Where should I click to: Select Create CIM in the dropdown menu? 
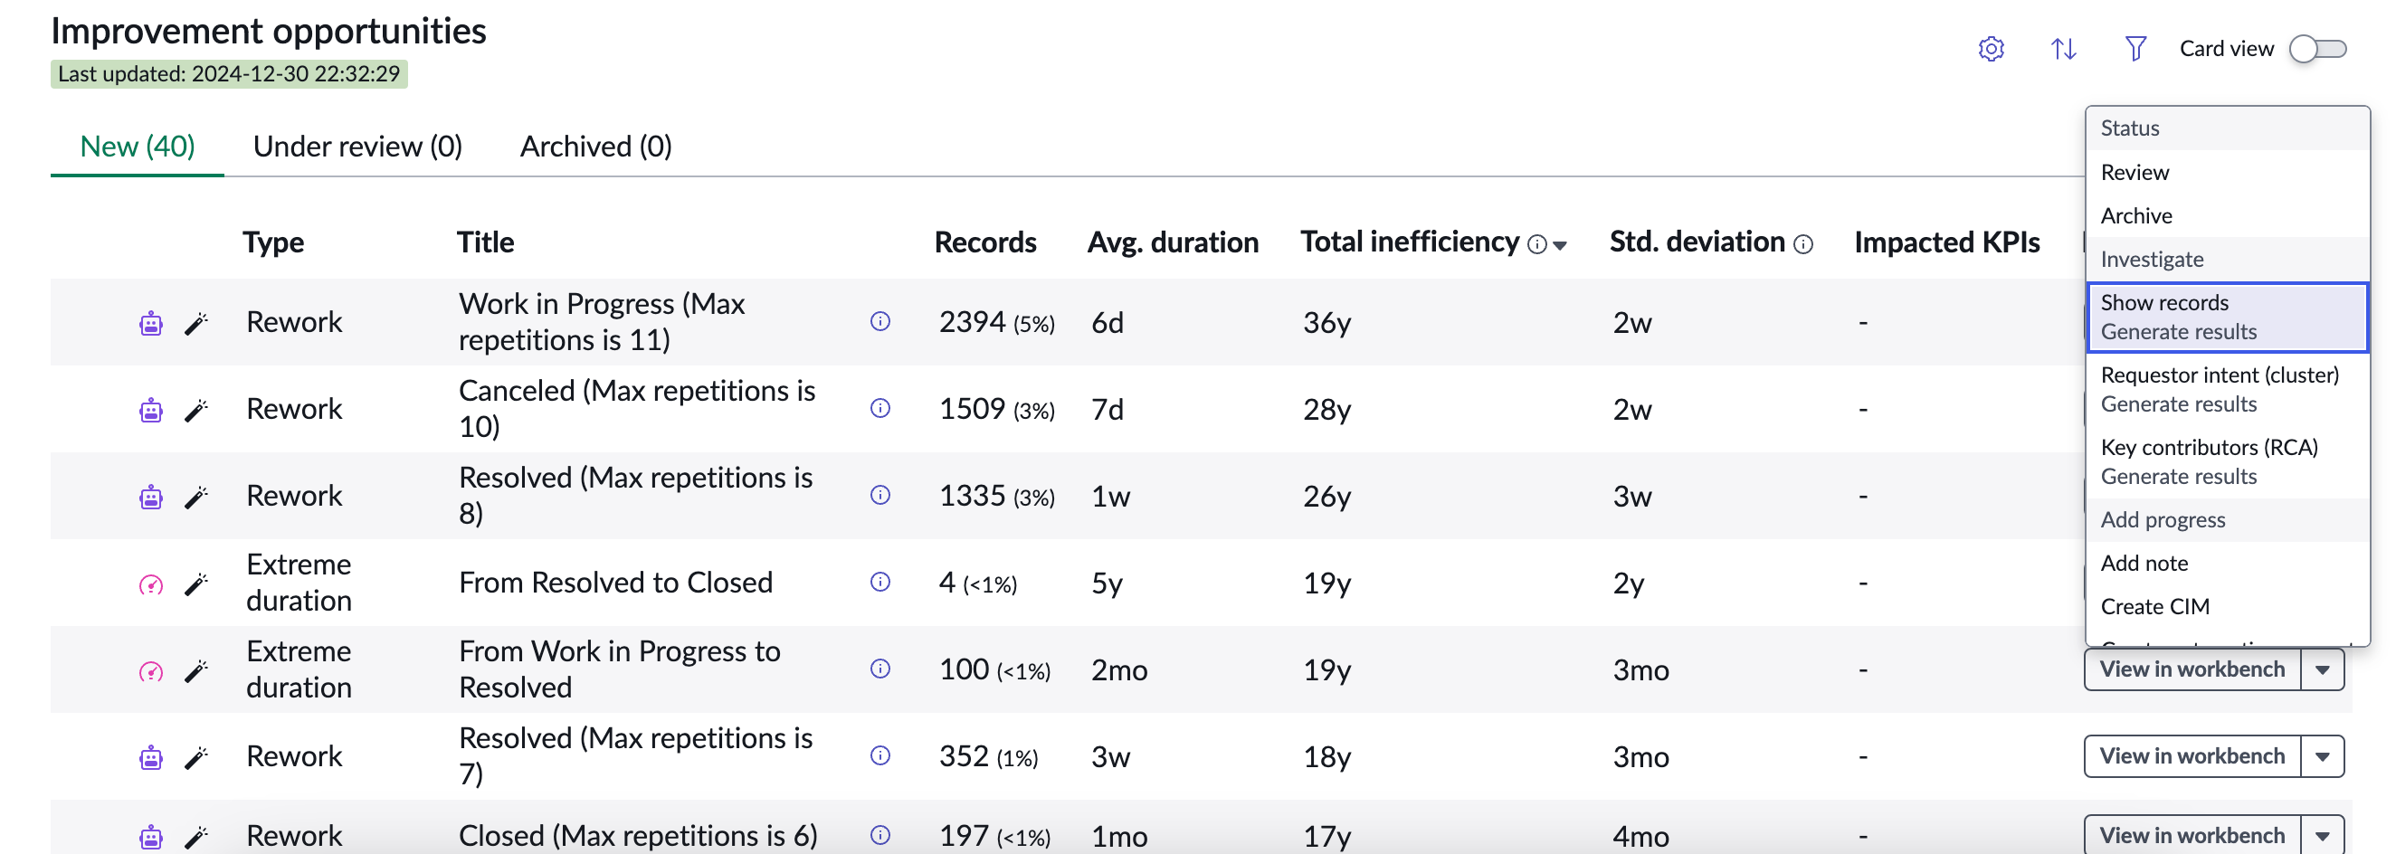point(2227,605)
